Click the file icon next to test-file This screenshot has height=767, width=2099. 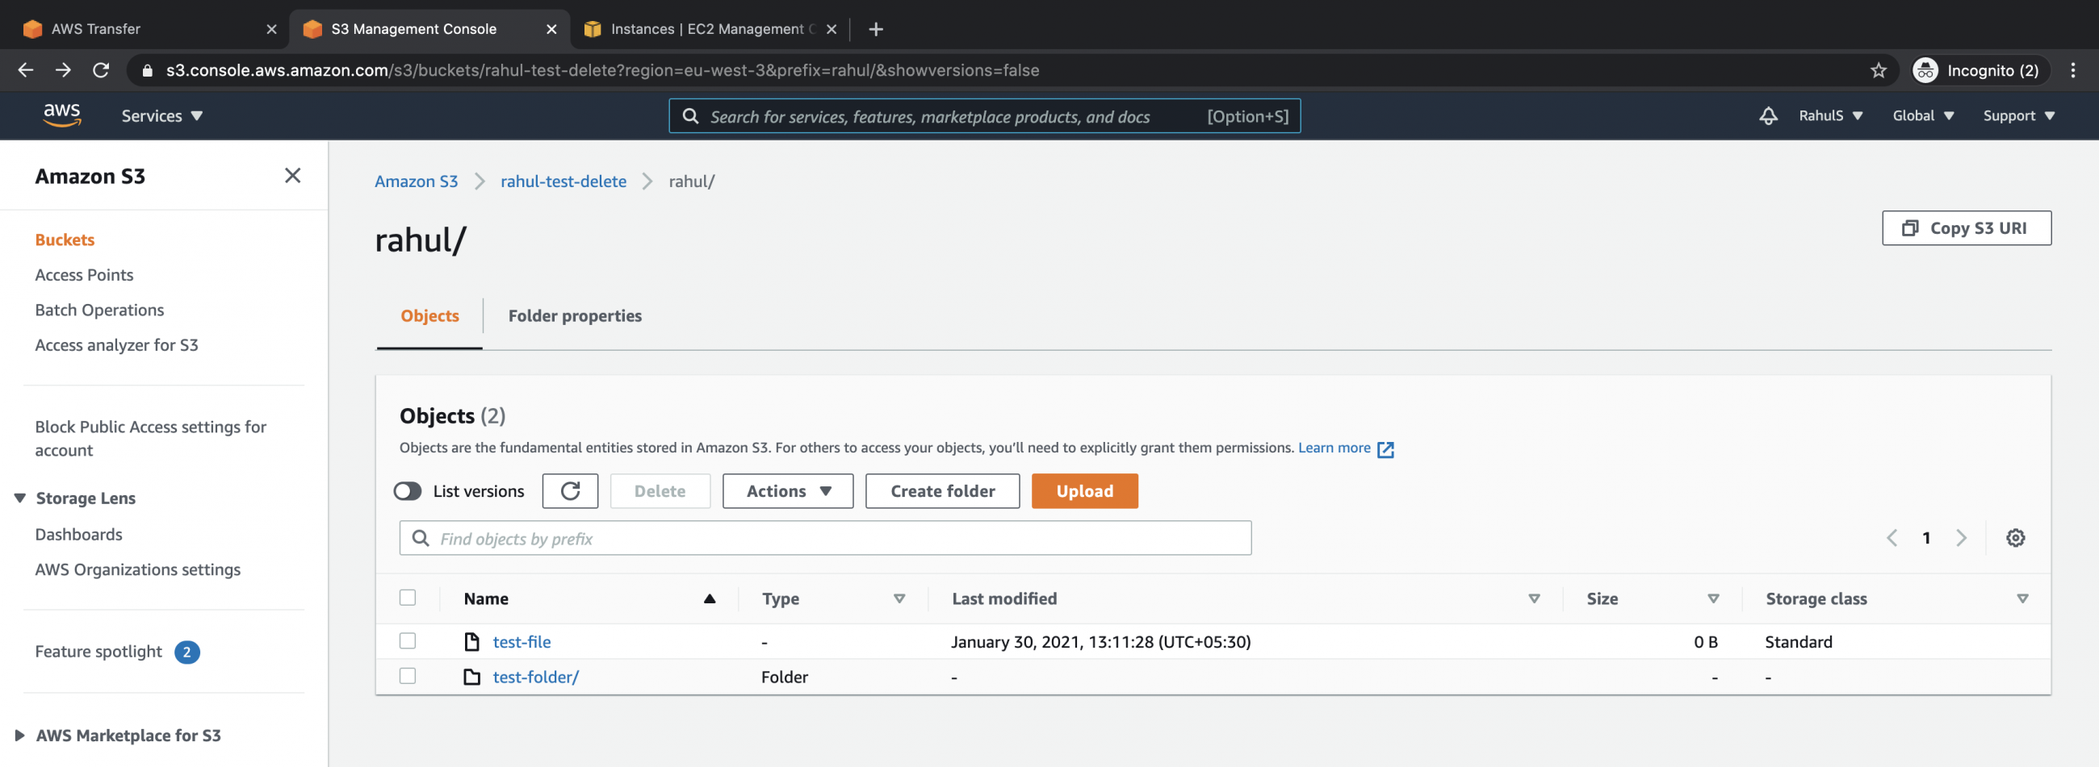(472, 642)
